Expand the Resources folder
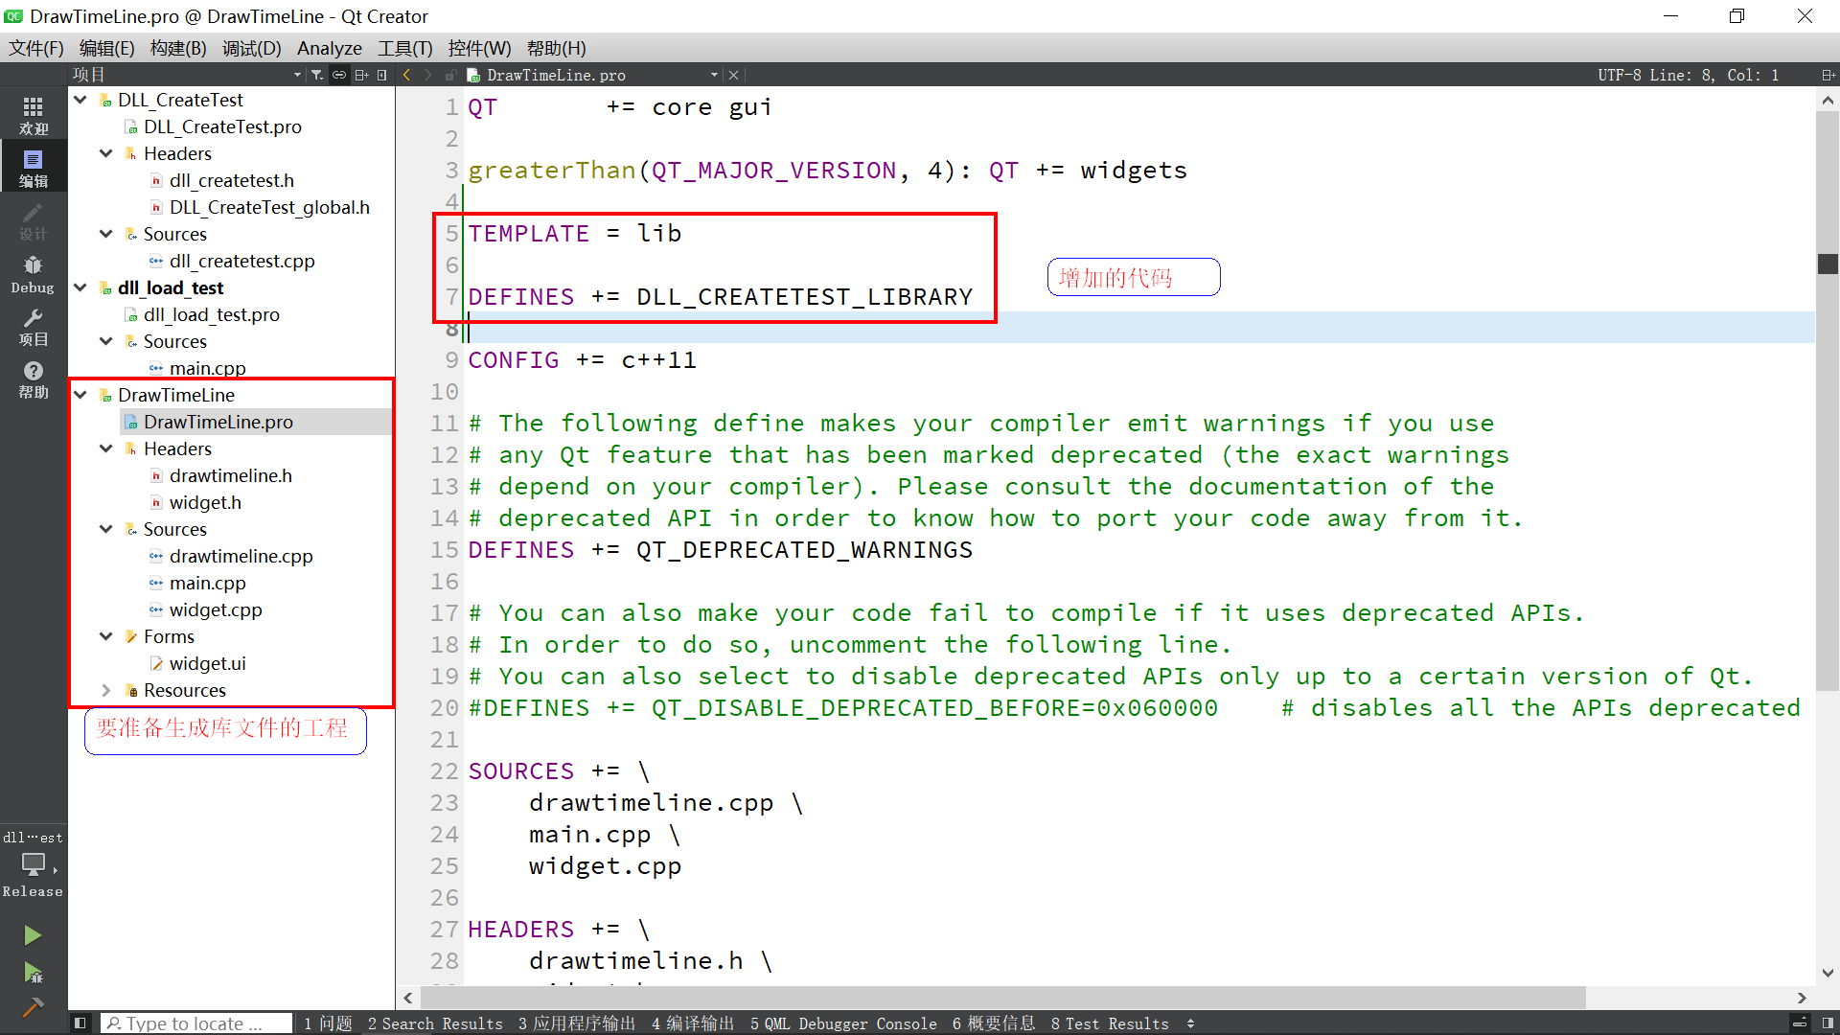The height and width of the screenshot is (1035, 1840). [106, 690]
